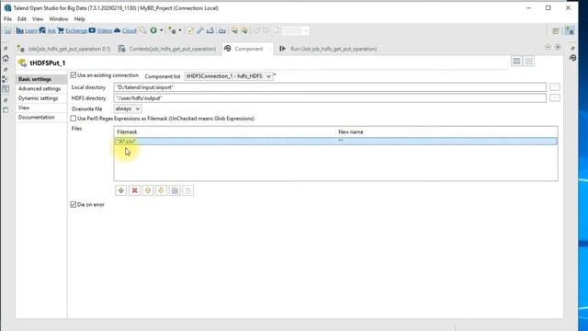Open the zoom percentage combo in toolbar
The height and width of the screenshot is (331, 588).
pos(296,30)
